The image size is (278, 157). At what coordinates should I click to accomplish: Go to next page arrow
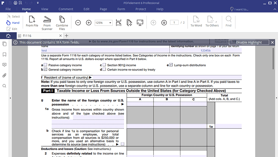click(164, 22)
